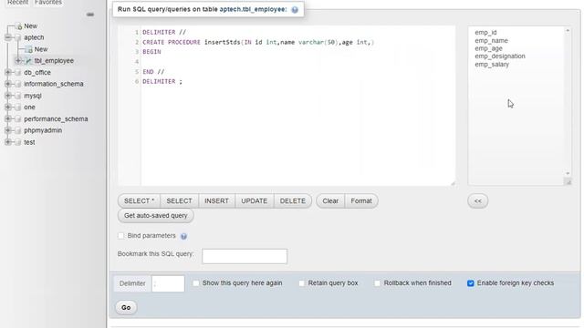
Task: Expand the information_schema node
Action: [8, 84]
